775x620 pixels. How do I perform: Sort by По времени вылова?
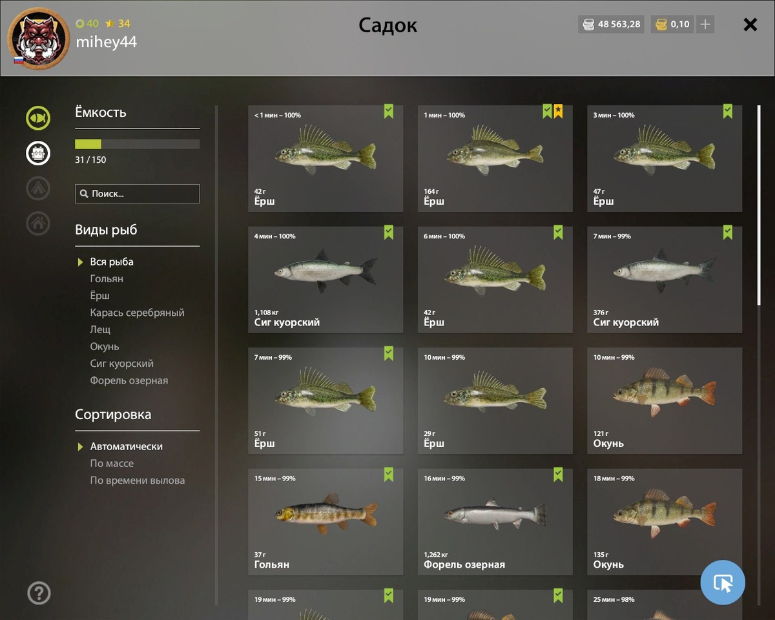point(138,480)
